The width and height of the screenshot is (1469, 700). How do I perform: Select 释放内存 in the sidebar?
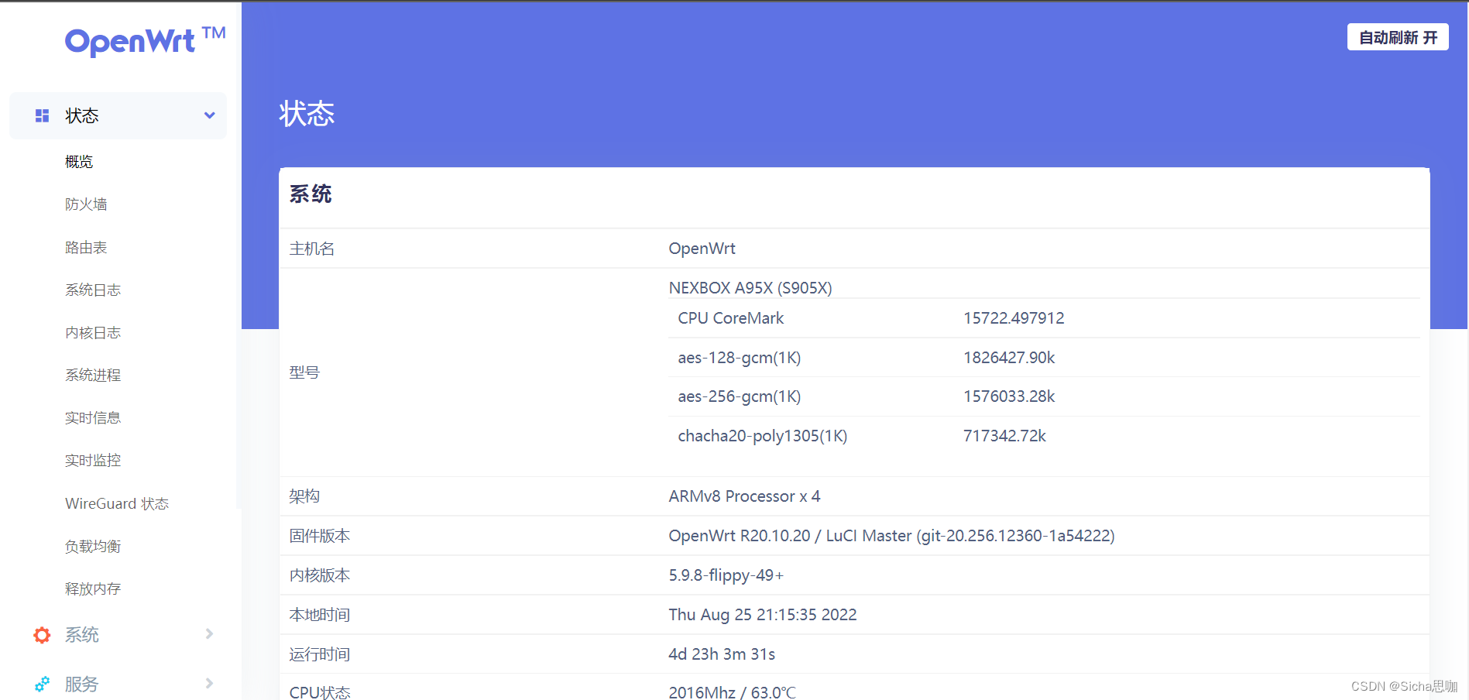pyautogui.click(x=93, y=589)
